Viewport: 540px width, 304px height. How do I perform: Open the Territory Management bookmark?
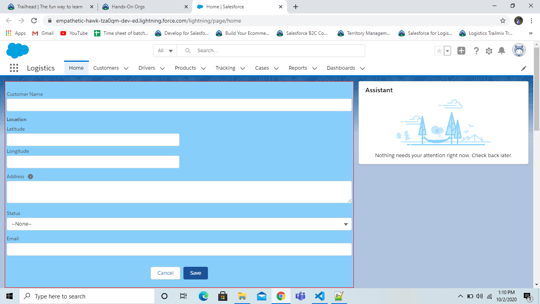364,33
